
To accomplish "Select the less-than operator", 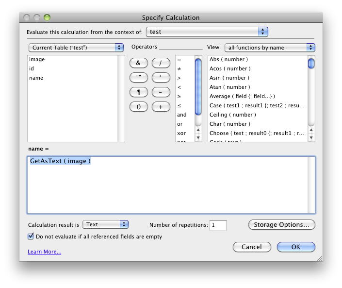I will pyautogui.click(x=185, y=87).
